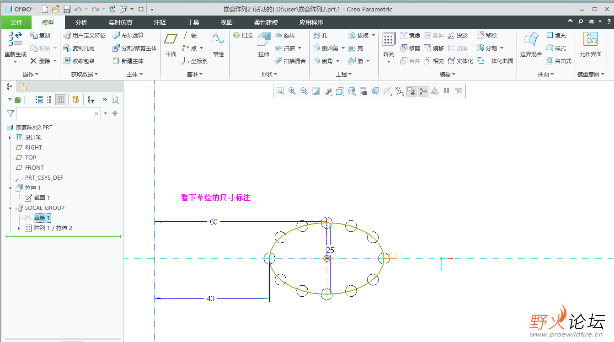Click Copy Geometry (复制几何) button
Image resolution: width=614 pixels, height=342 pixels.
(79, 48)
